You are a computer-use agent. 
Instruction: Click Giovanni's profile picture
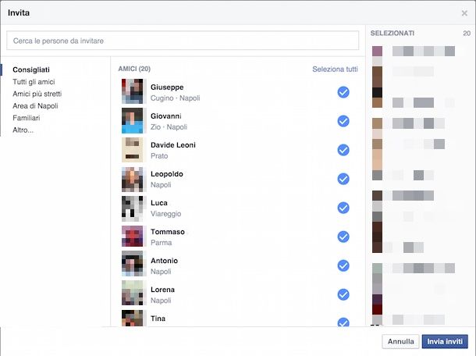(x=133, y=120)
